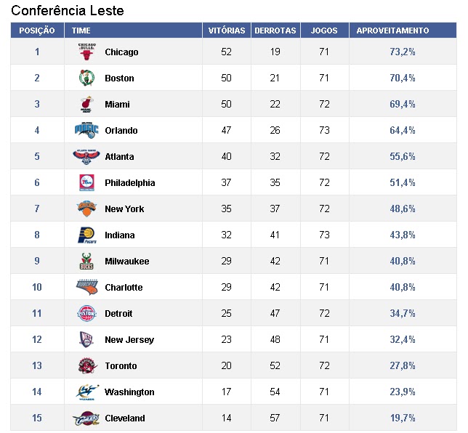Click the Philadelphia 76ers logo
Viewport: 468px width, 433px height.
(x=87, y=182)
